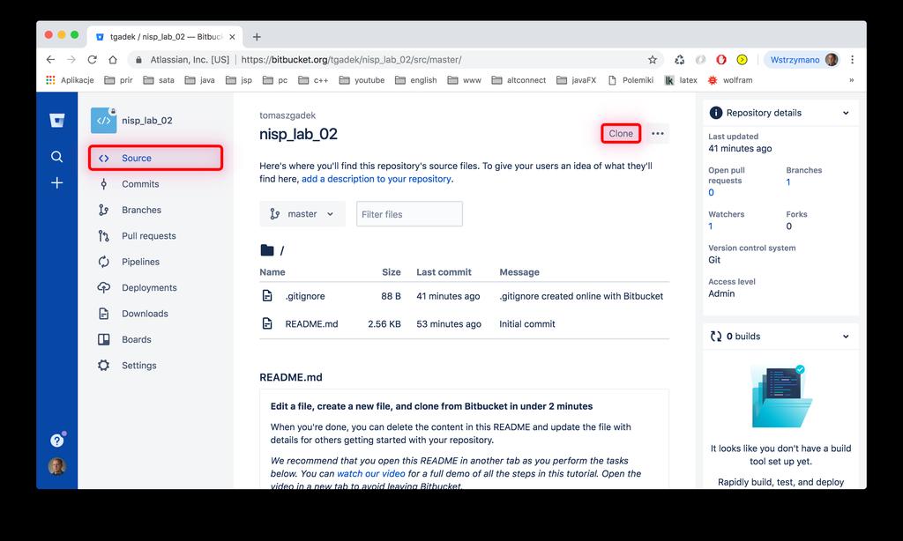This screenshot has width=903, height=541.
Task: Click the Clone button
Action: (621, 134)
